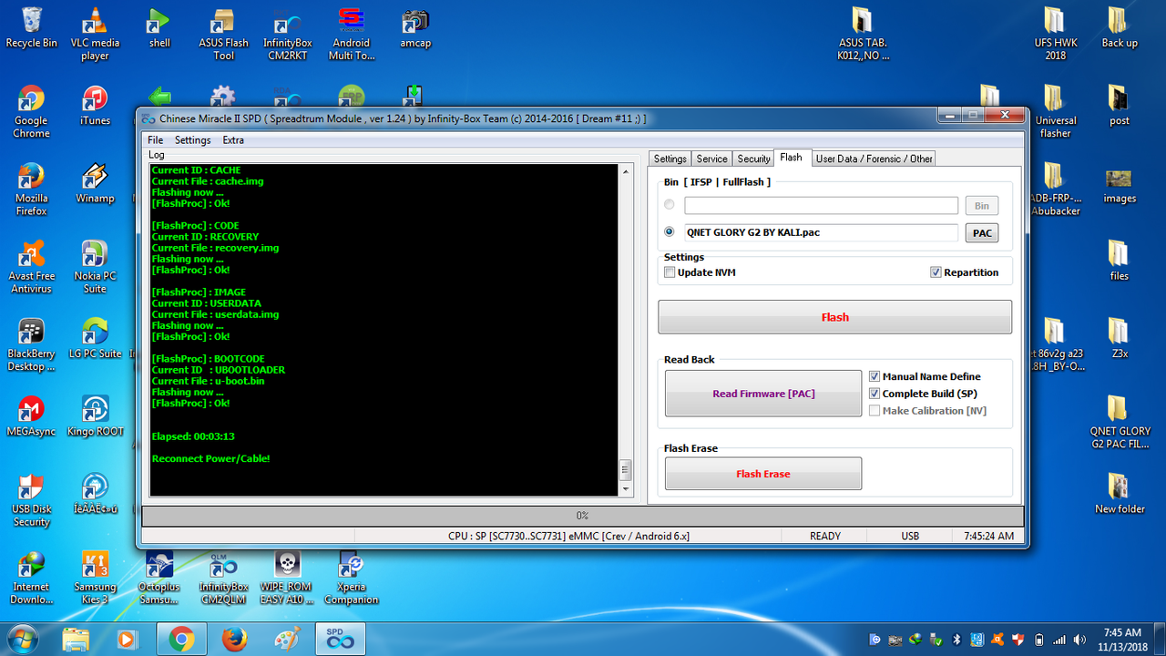The image size is (1166, 656).
Task: Open the Back up folder
Action: click(x=1120, y=27)
